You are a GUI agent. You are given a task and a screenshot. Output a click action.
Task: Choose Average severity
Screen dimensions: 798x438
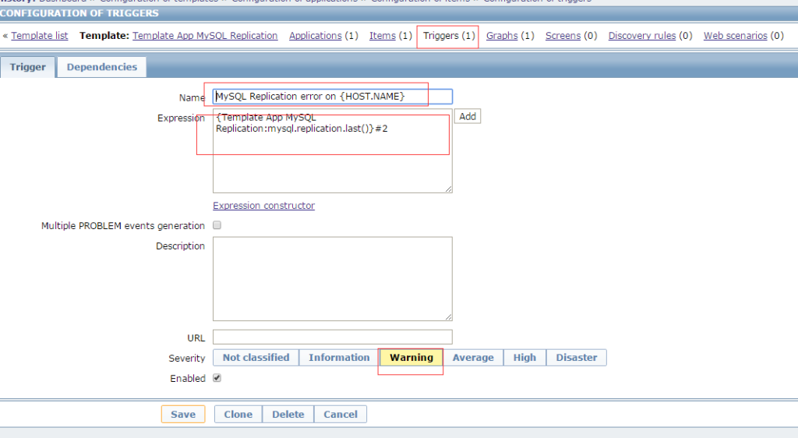tap(473, 358)
